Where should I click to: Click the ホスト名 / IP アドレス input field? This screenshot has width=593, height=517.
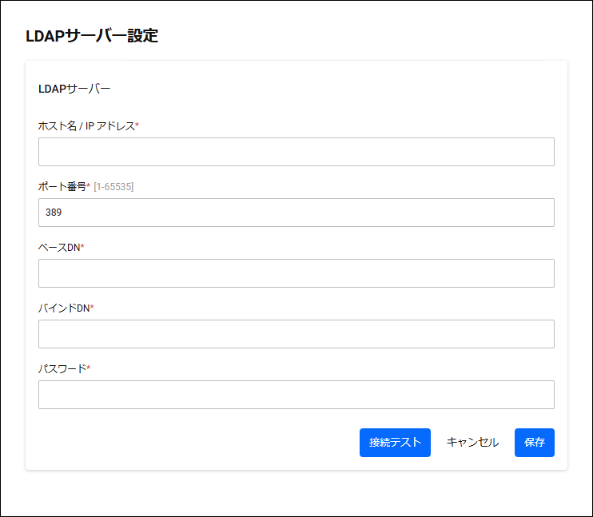coord(296,152)
